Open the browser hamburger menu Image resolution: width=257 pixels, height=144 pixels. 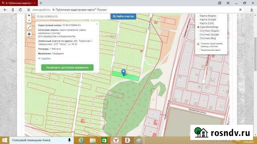coord(228,3)
